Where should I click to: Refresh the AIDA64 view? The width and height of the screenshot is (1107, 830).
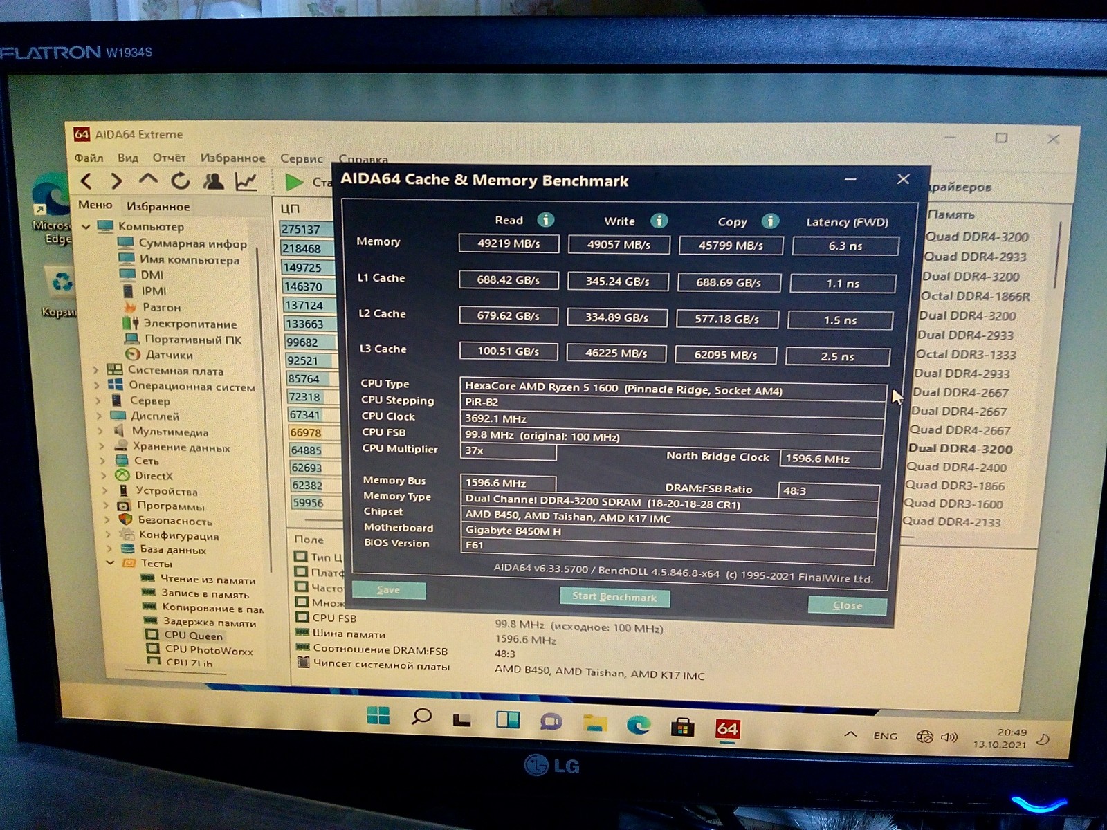point(181,181)
